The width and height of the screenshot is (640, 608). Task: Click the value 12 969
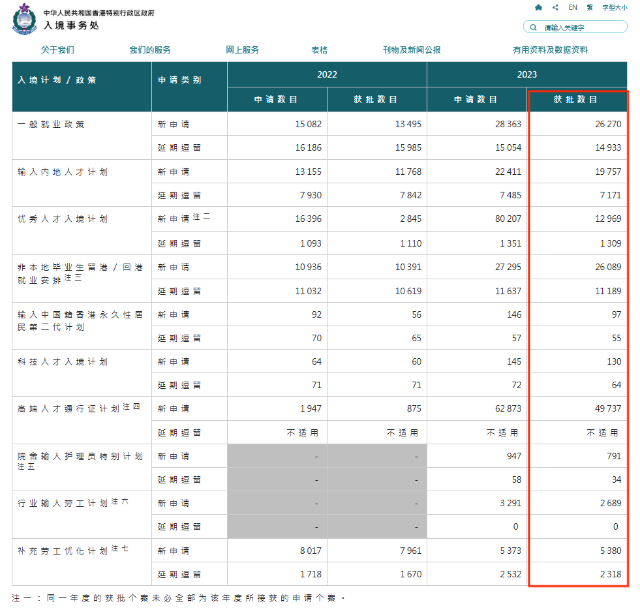pos(608,219)
